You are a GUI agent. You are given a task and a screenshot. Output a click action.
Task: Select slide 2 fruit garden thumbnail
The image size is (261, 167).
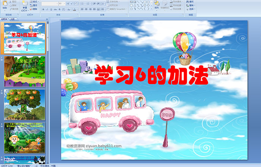click(x=25, y=71)
